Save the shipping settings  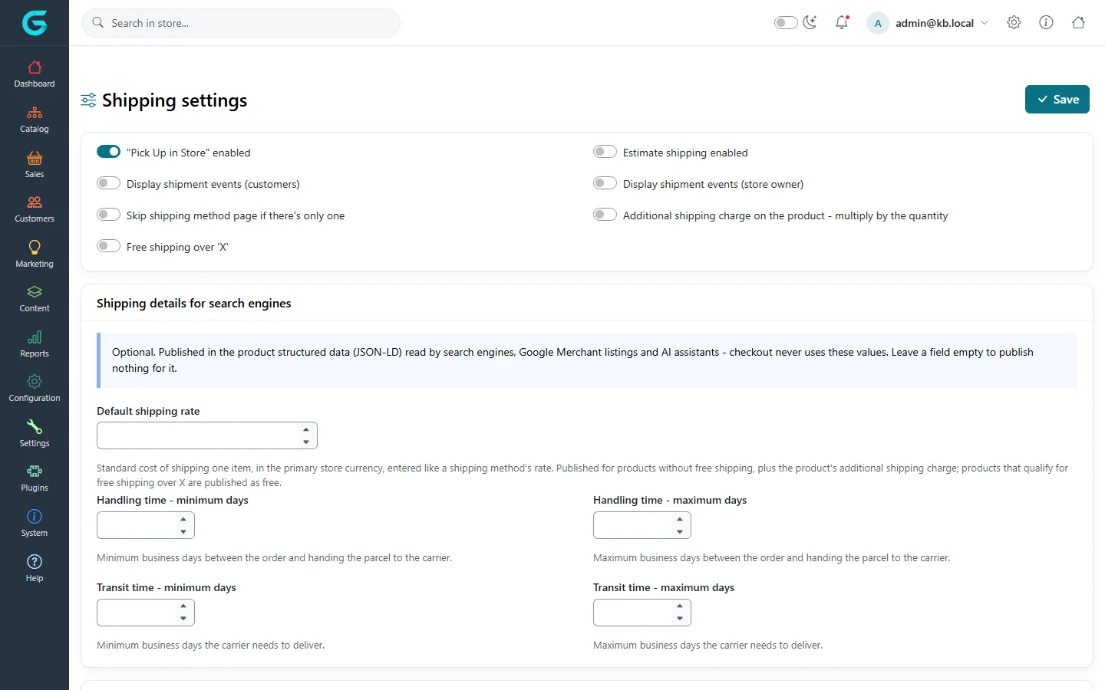click(x=1057, y=100)
